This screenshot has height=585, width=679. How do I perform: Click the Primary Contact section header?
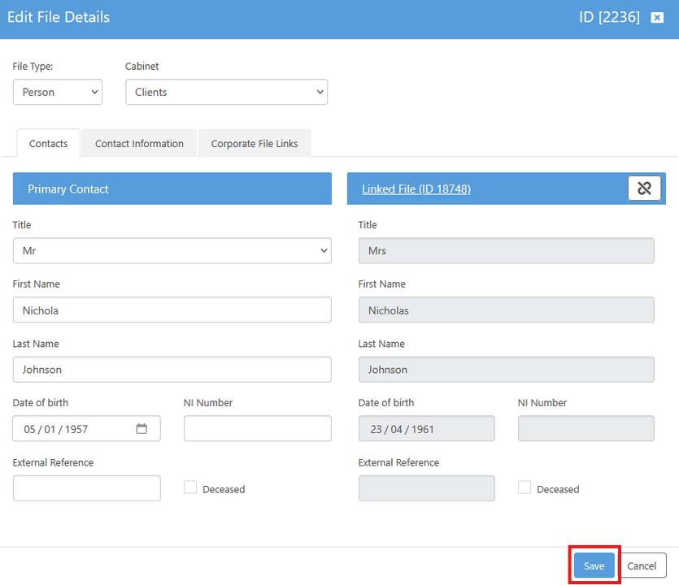point(172,188)
